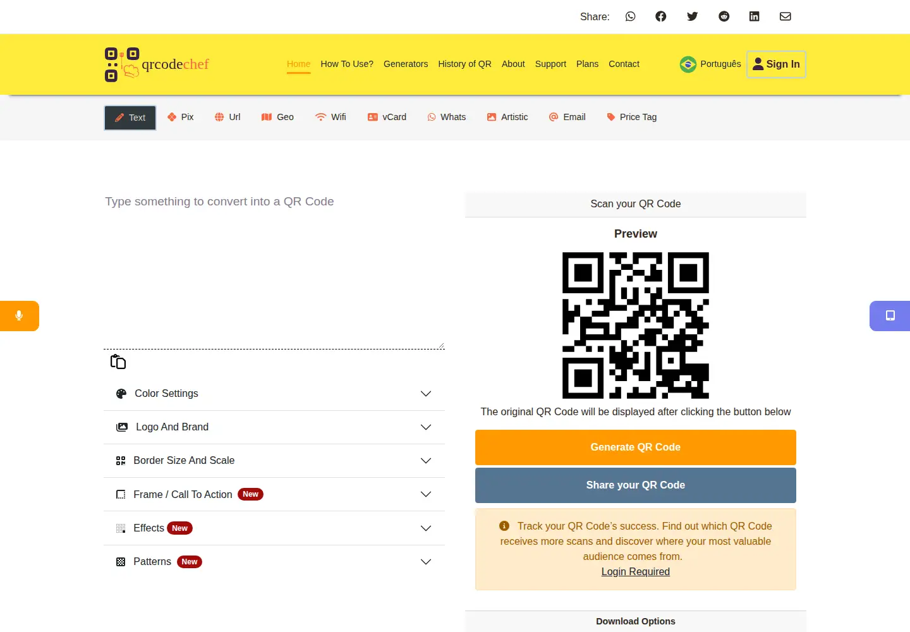
Task: Click the text input area for QR content
Action: point(274,269)
